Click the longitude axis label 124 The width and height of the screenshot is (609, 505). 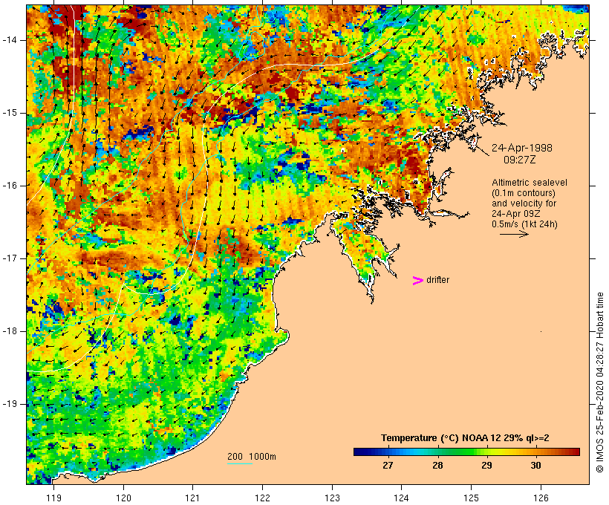401,498
